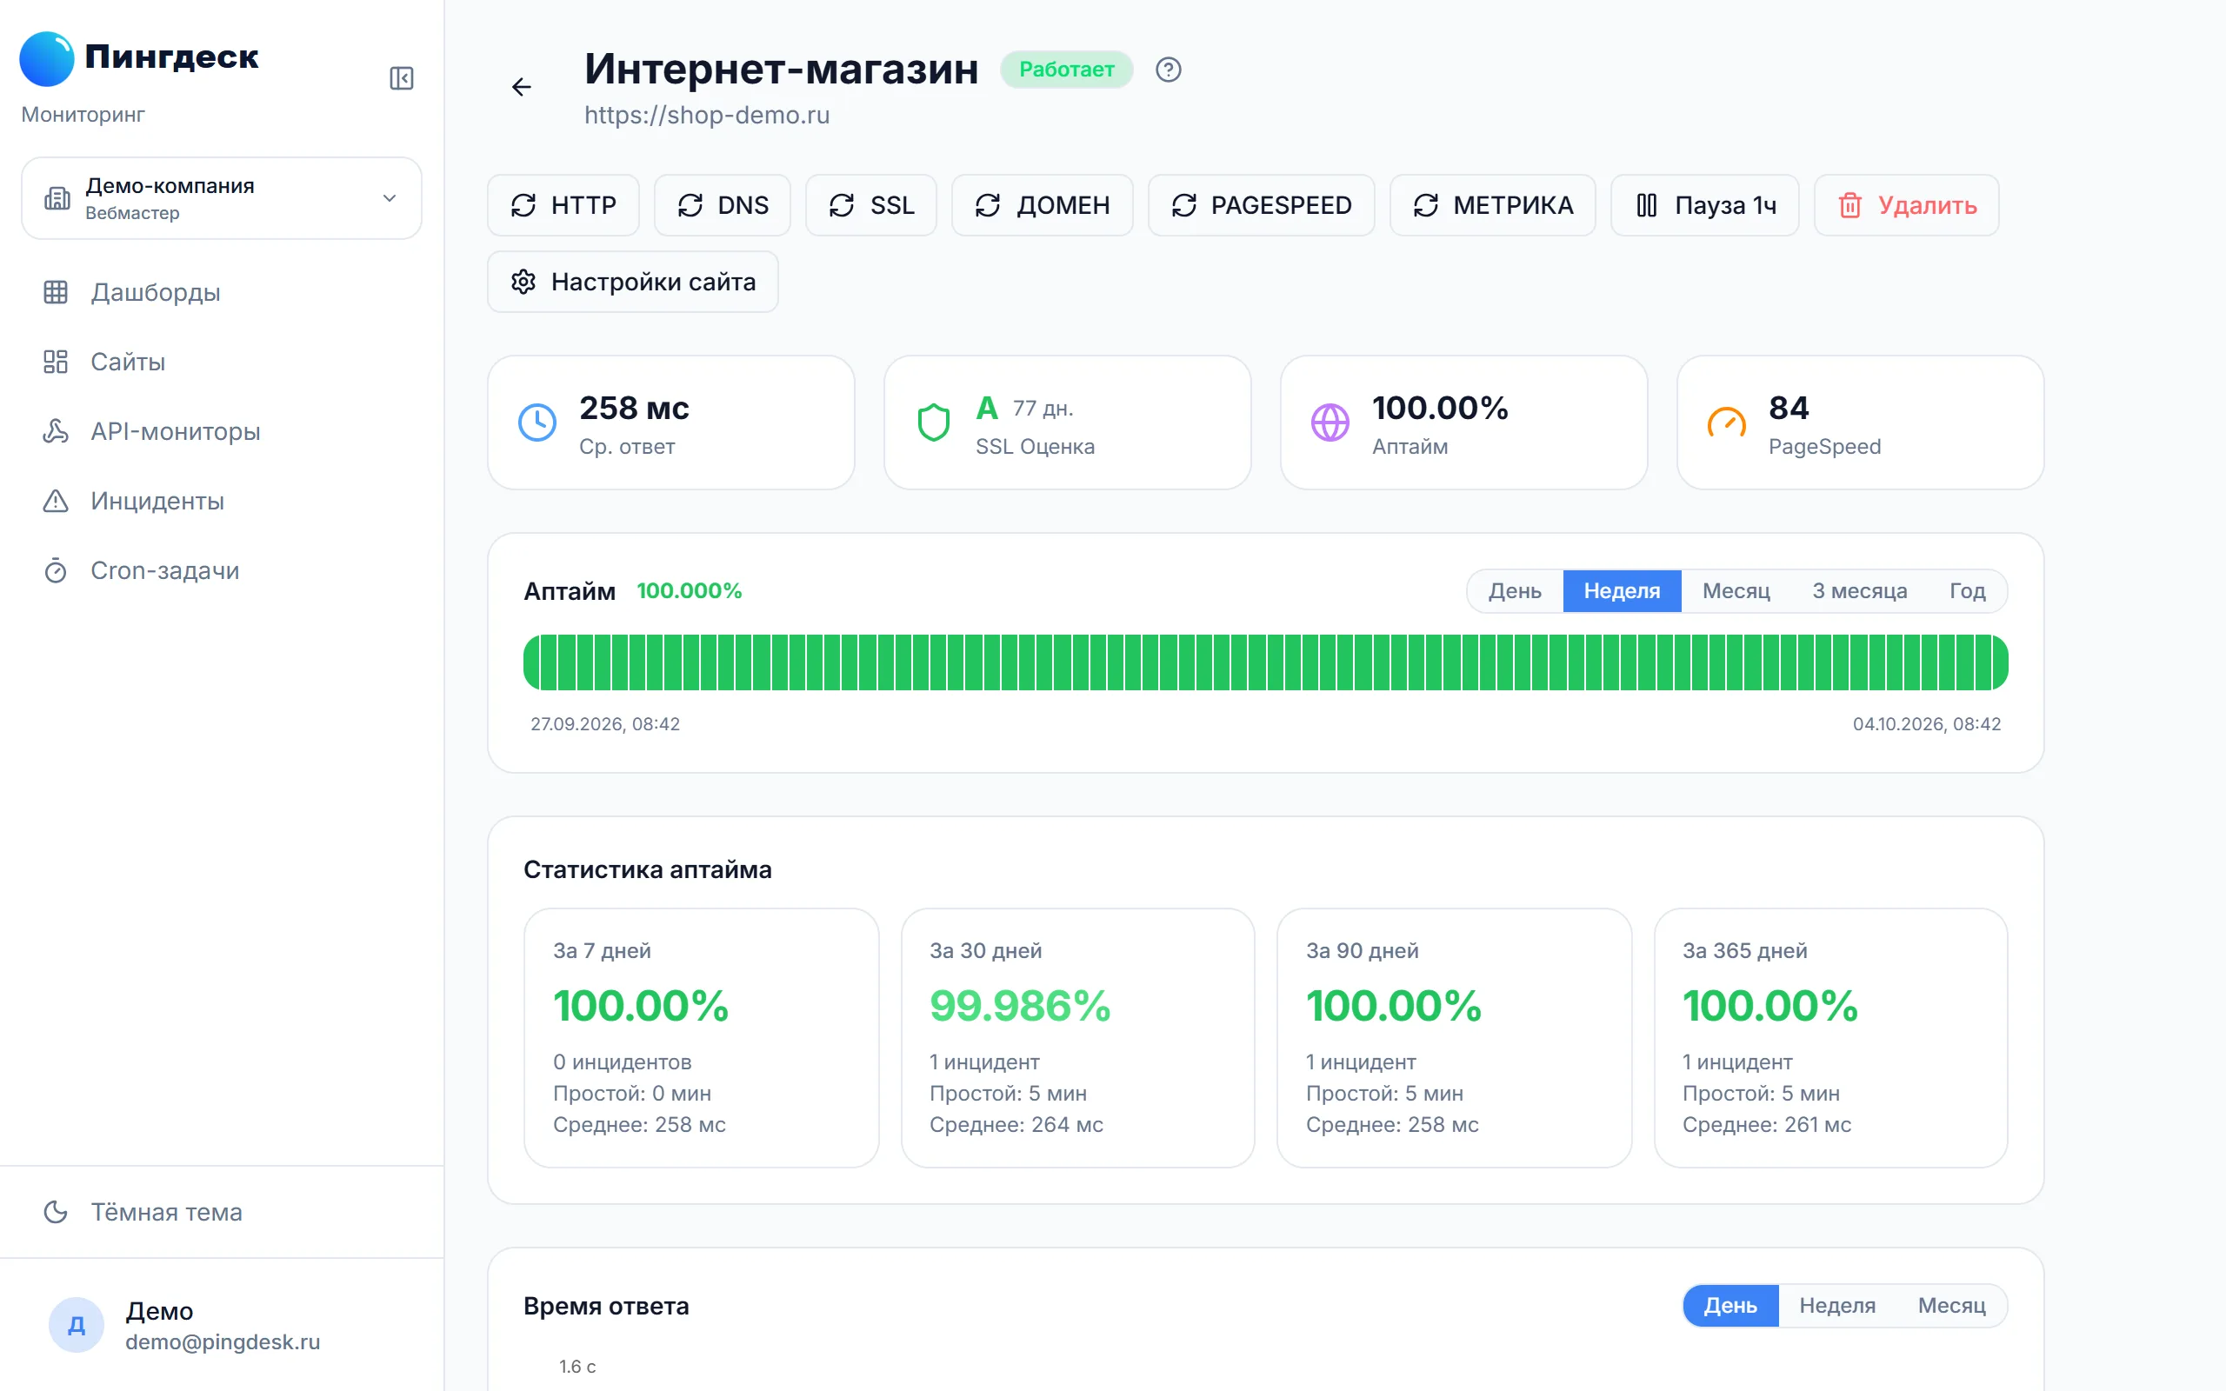
Task: Open the help question-mark icon beside Работает
Action: tap(1168, 70)
